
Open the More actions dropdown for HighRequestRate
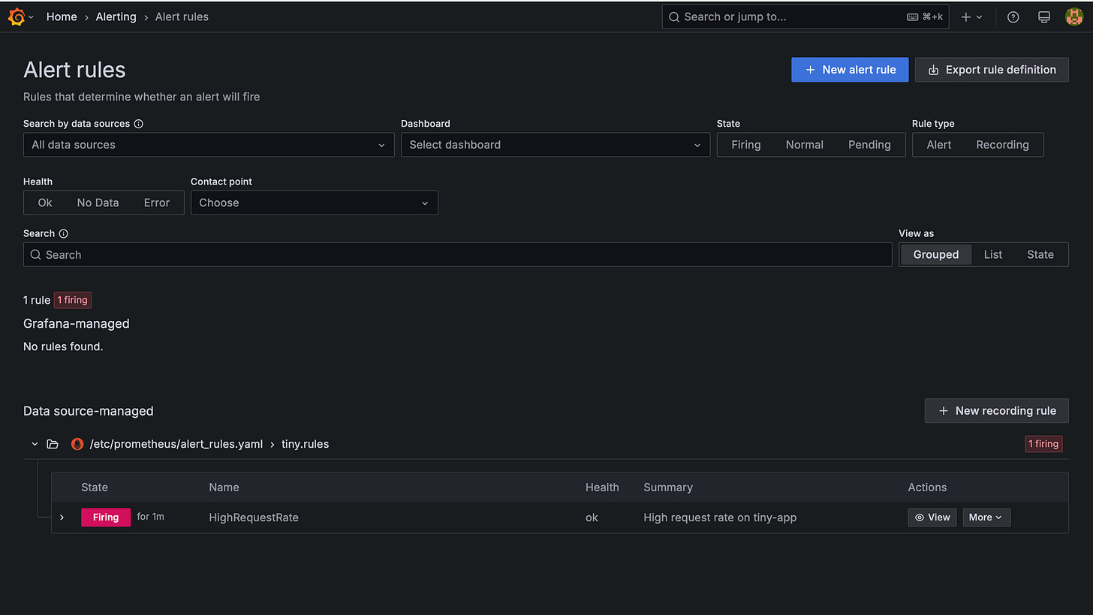[x=986, y=517]
